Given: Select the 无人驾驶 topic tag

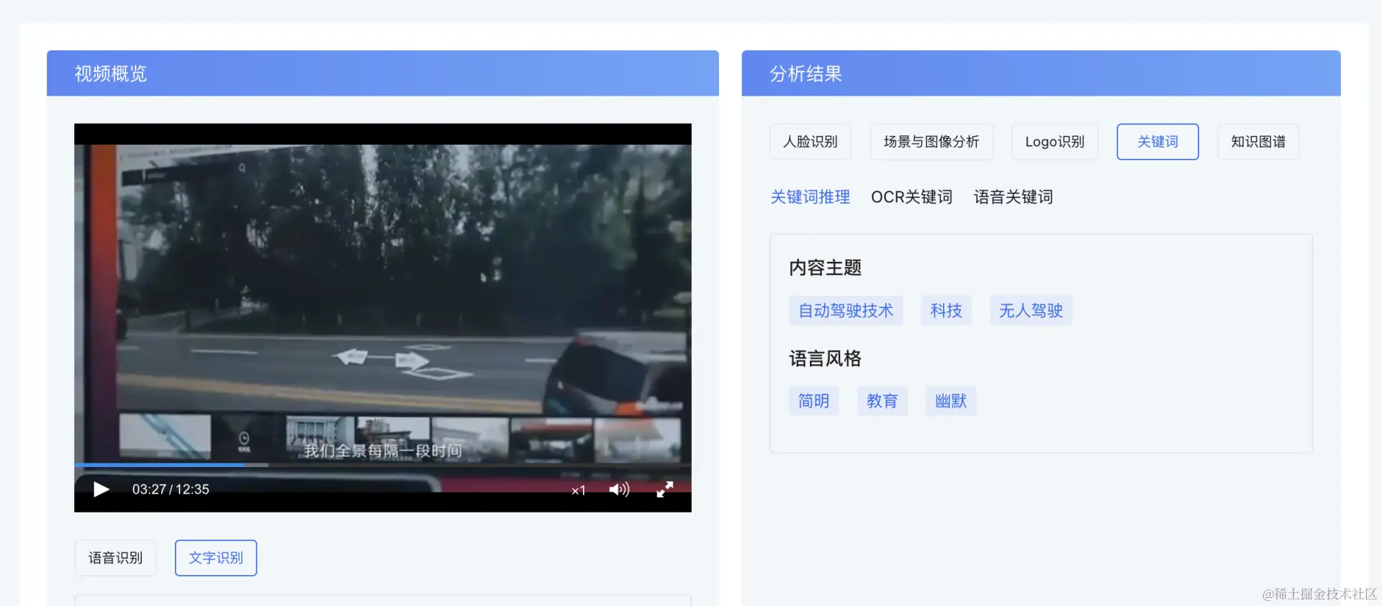Looking at the screenshot, I should 1031,311.
